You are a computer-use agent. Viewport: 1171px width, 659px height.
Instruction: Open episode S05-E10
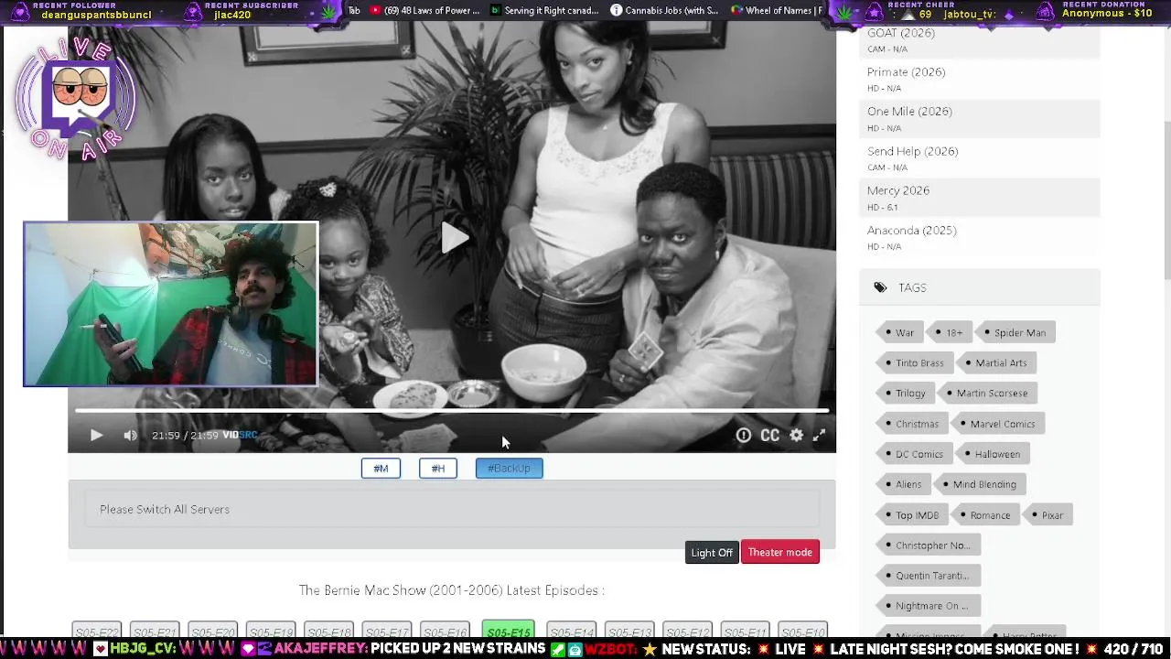tap(802, 632)
